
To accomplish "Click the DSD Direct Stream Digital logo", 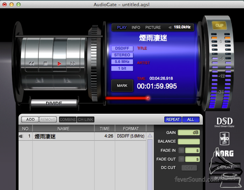I will pos(224,122).
